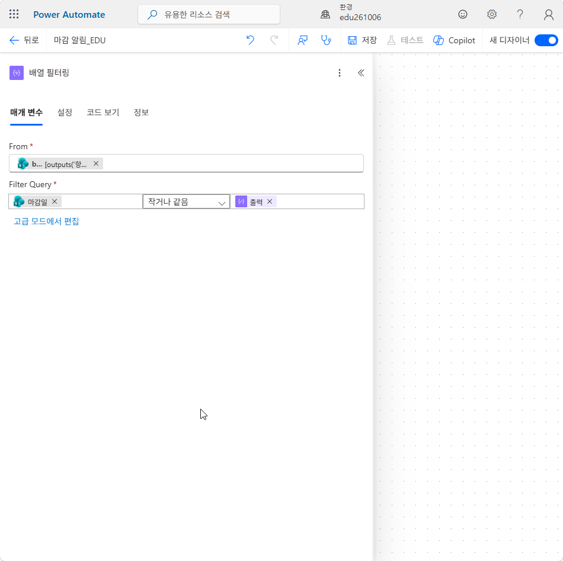Remove the 출력 token
Screen dimensions: 563x561
[x=270, y=201]
